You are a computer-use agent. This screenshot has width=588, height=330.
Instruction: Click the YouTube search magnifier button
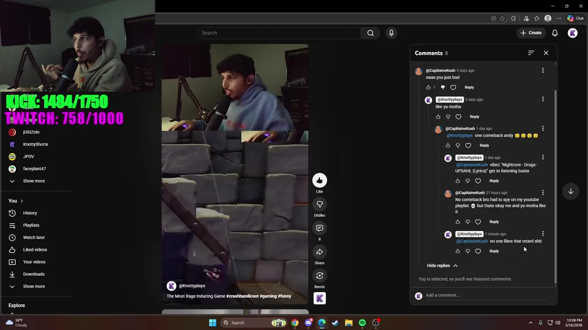click(x=370, y=33)
